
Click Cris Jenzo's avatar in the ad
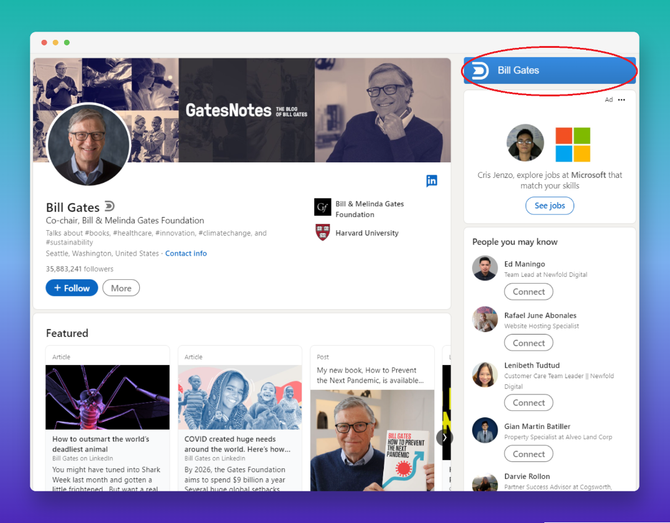click(x=525, y=142)
